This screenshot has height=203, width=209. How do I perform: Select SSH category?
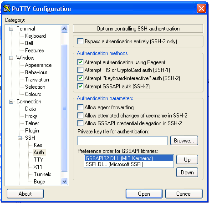pyautogui.click(x=30, y=138)
